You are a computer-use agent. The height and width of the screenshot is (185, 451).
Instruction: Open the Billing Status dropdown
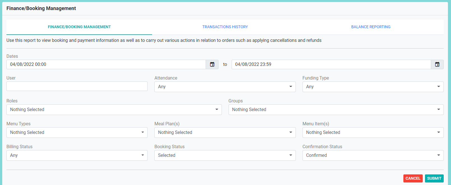click(x=77, y=155)
